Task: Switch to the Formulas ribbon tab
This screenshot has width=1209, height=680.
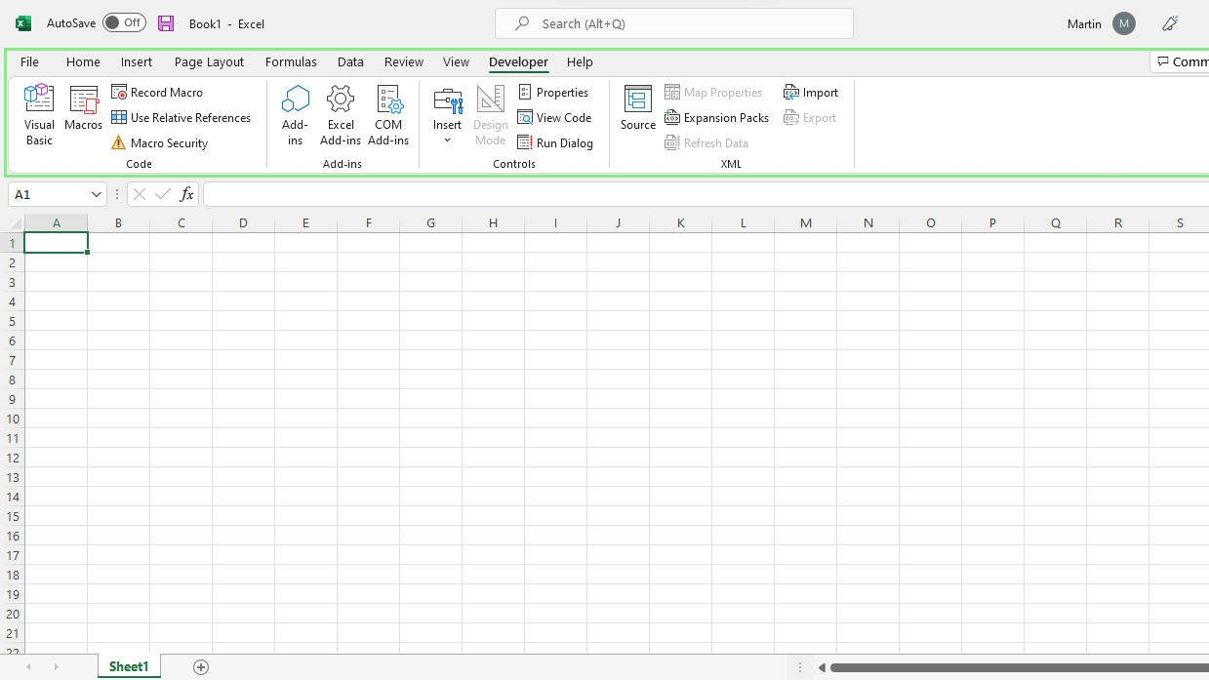Action: point(291,61)
